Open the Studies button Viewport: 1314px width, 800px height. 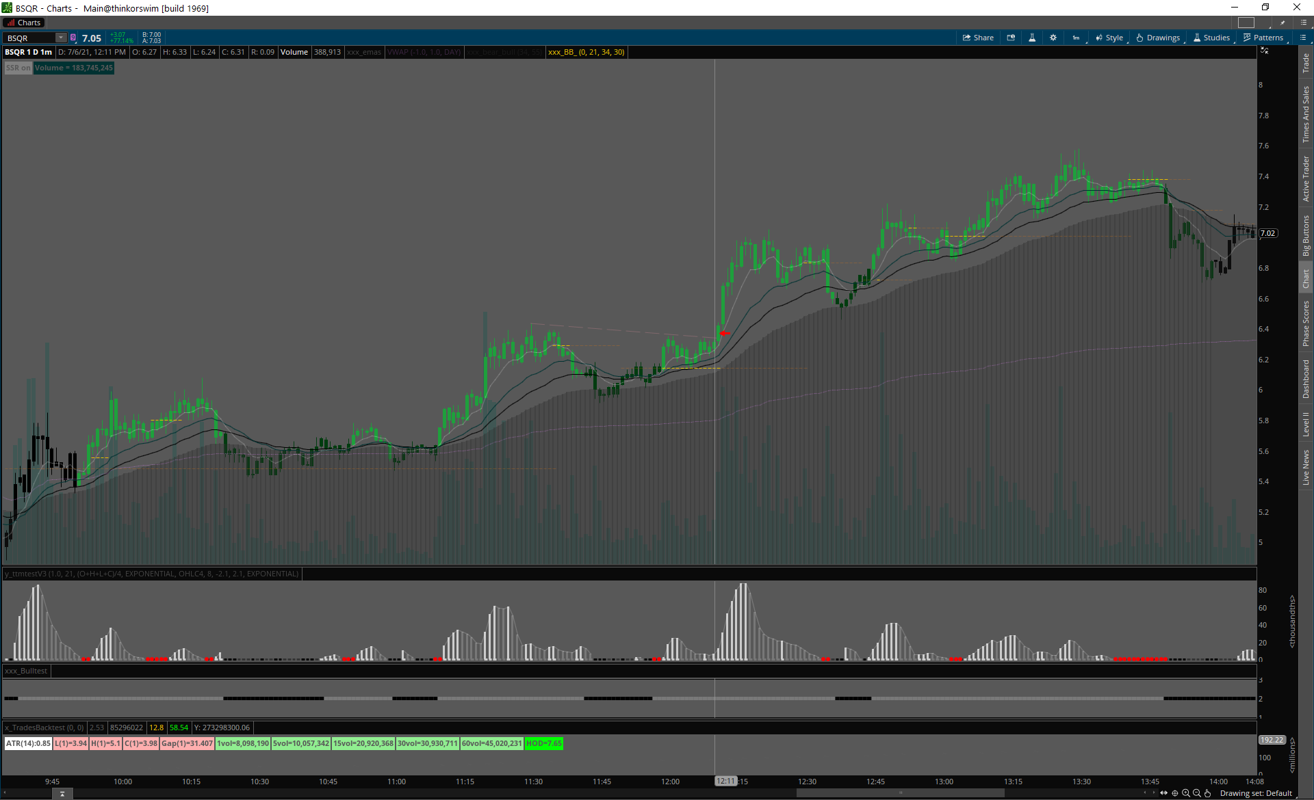[1212, 38]
